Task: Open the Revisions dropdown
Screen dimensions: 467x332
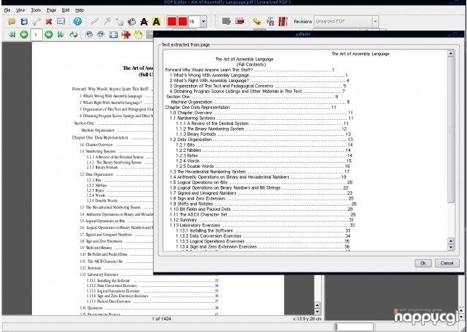Action: click(x=346, y=22)
